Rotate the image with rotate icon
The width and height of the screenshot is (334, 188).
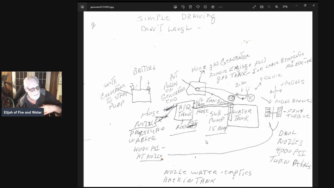click(183, 7)
